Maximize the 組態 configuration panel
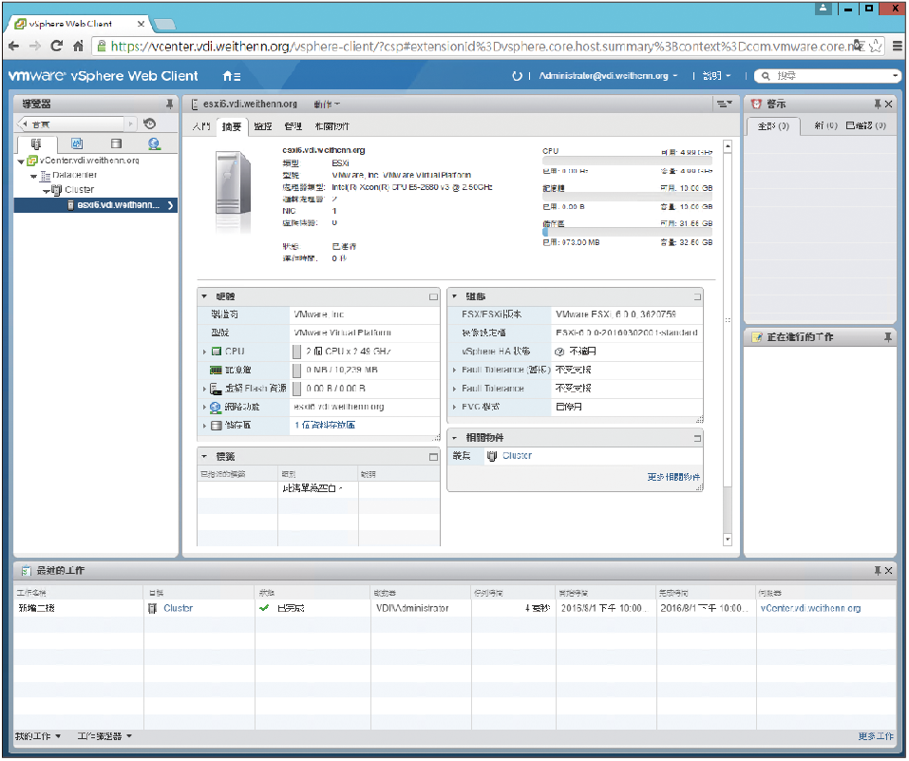 tap(697, 297)
